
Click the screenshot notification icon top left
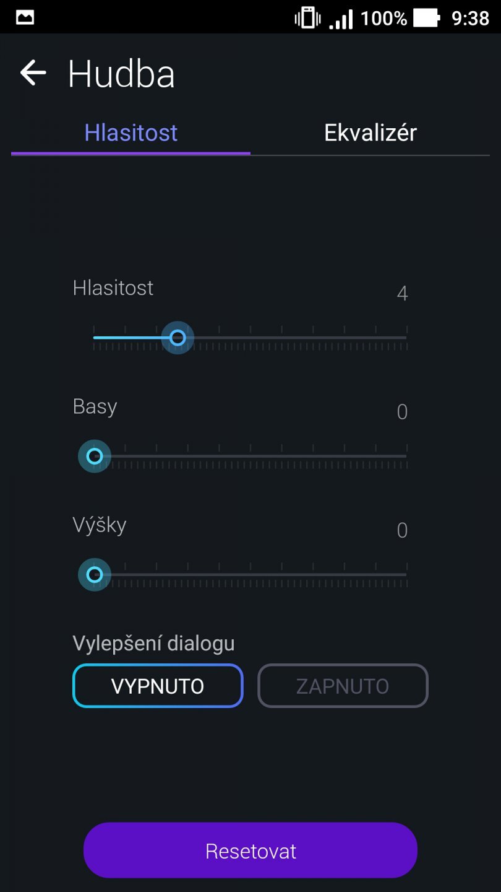tap(24, 16)
